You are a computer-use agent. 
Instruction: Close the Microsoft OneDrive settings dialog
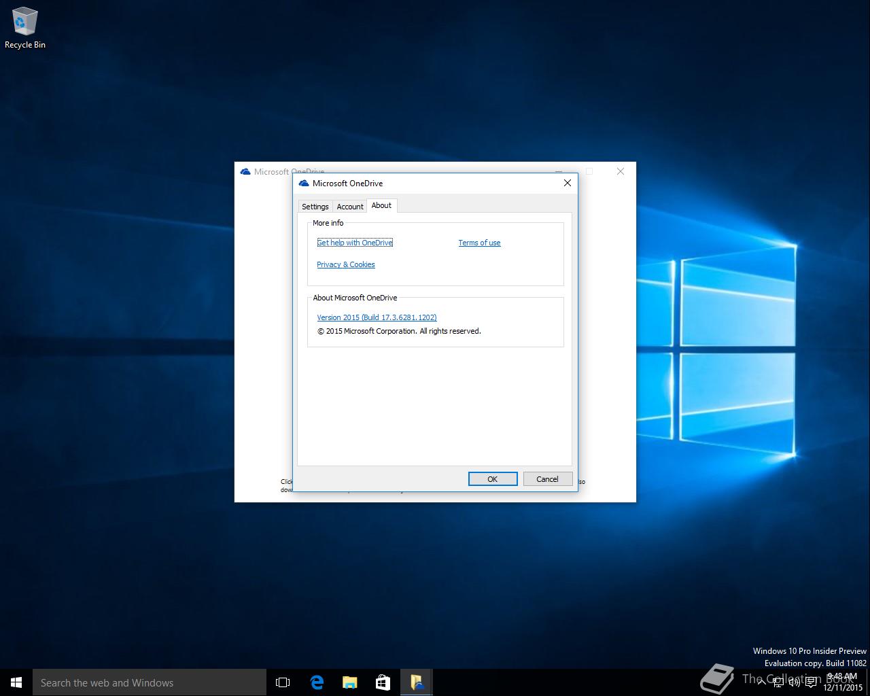tap(568, 183)
